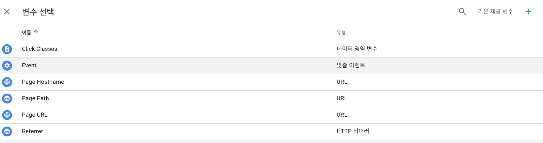The image size is (543, 143).
Task: Open the variable search magnifier
Action: (x=462, y=11)
